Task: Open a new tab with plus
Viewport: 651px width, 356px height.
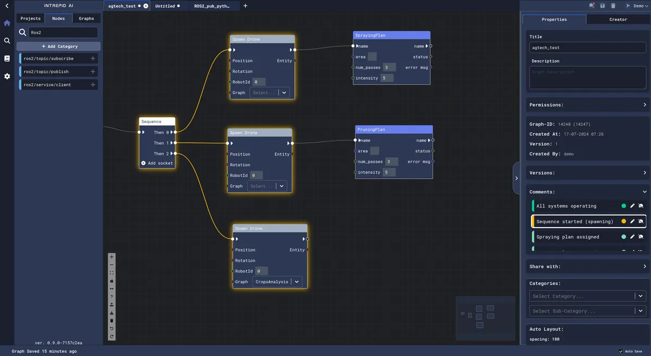Action: (245, 6)
